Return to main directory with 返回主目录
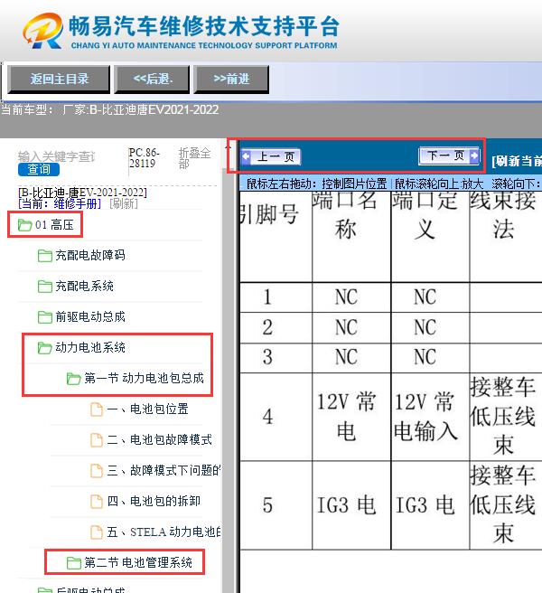 coord(59,79)
